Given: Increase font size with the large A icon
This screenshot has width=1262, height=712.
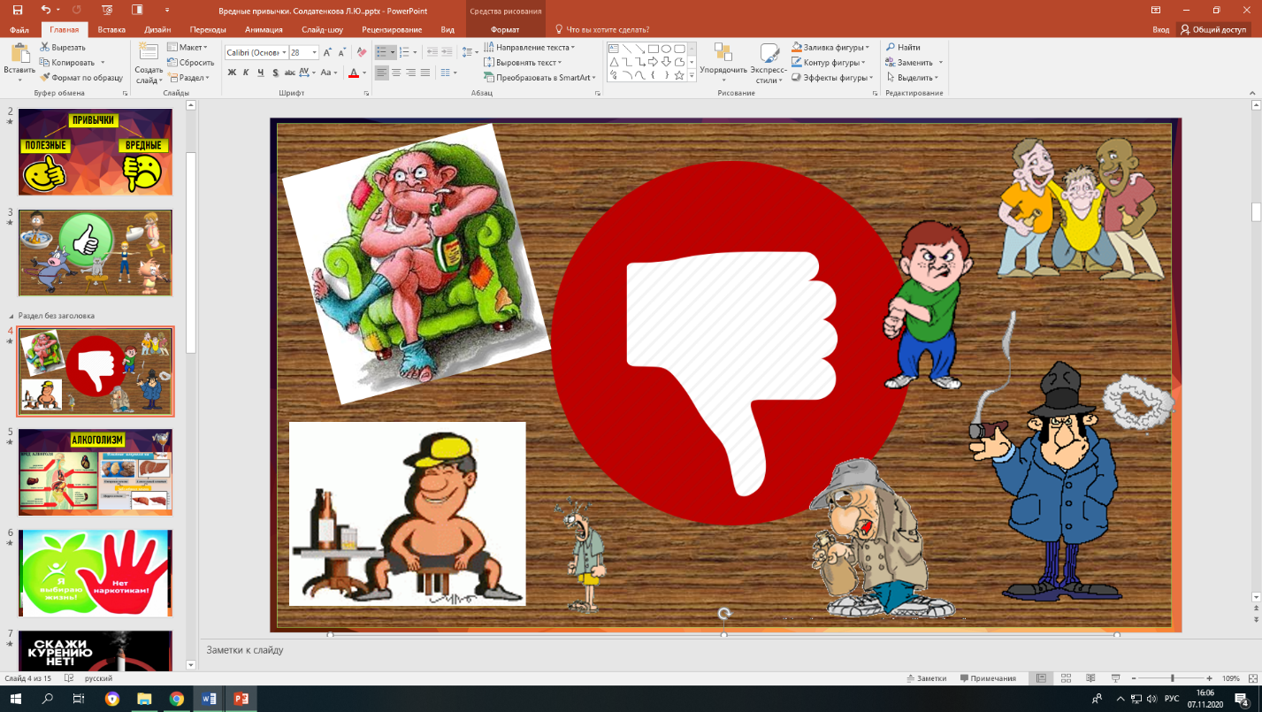Looking at the screenshot, I should 327,53.
